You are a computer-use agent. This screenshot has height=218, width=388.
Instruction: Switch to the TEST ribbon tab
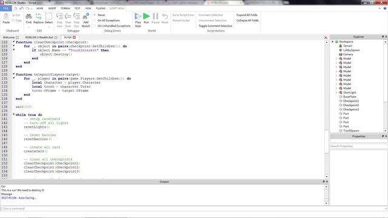click(x=78, y=8)
